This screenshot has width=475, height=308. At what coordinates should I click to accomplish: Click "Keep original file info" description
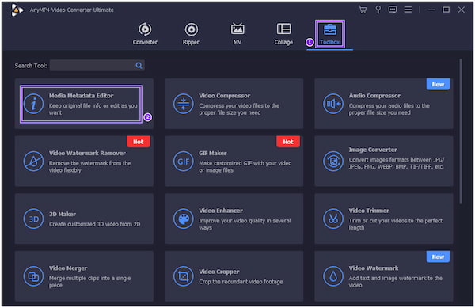click(93, 109)
